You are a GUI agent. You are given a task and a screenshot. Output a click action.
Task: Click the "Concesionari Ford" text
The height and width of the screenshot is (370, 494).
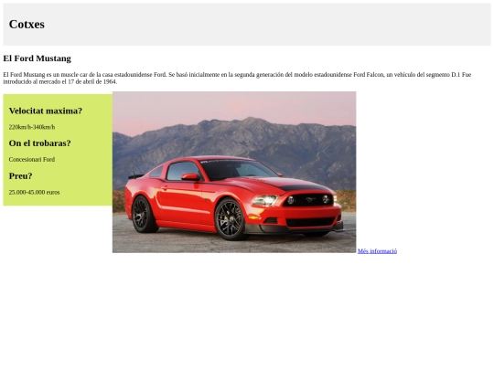pos(32,160)
